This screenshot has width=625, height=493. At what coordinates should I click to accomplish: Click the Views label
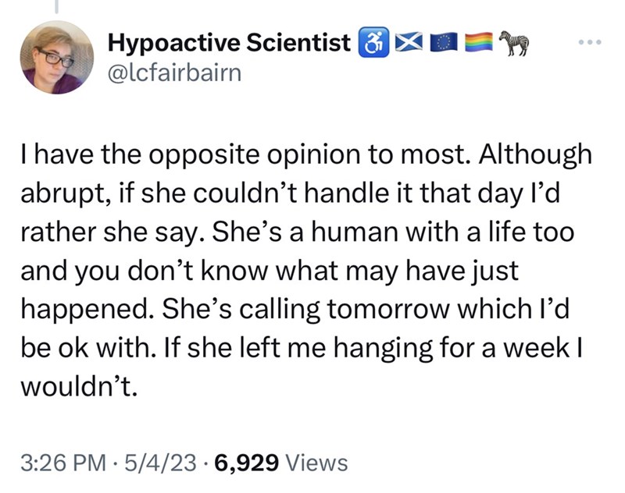pyautogui.click(x=317, y=463)
